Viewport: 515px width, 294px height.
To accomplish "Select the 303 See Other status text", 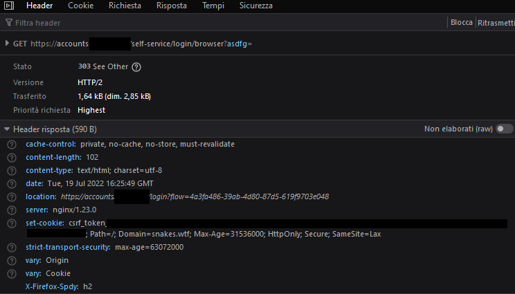I will pos(103,66).
